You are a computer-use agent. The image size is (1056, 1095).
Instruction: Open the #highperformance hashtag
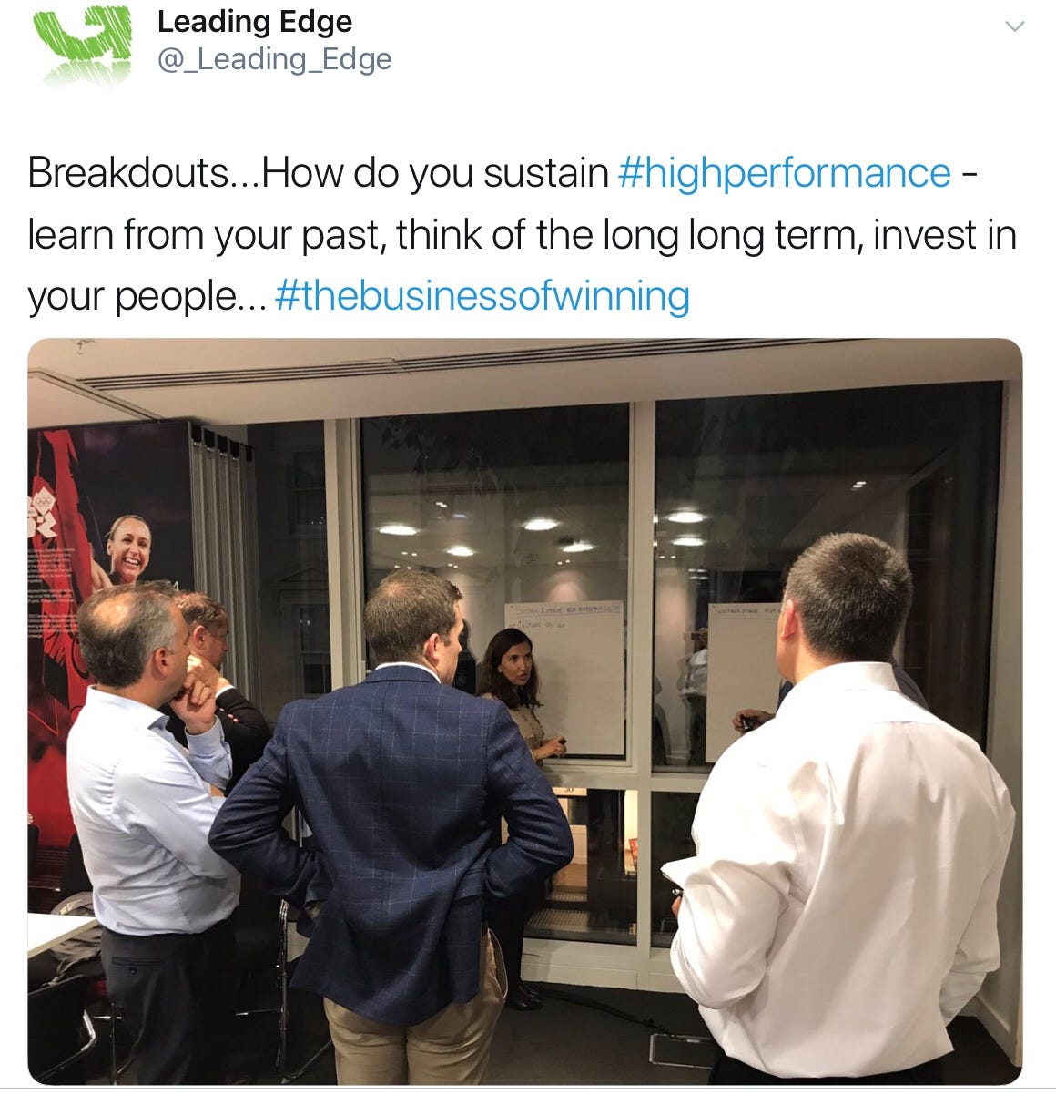(x=784, y=173)
